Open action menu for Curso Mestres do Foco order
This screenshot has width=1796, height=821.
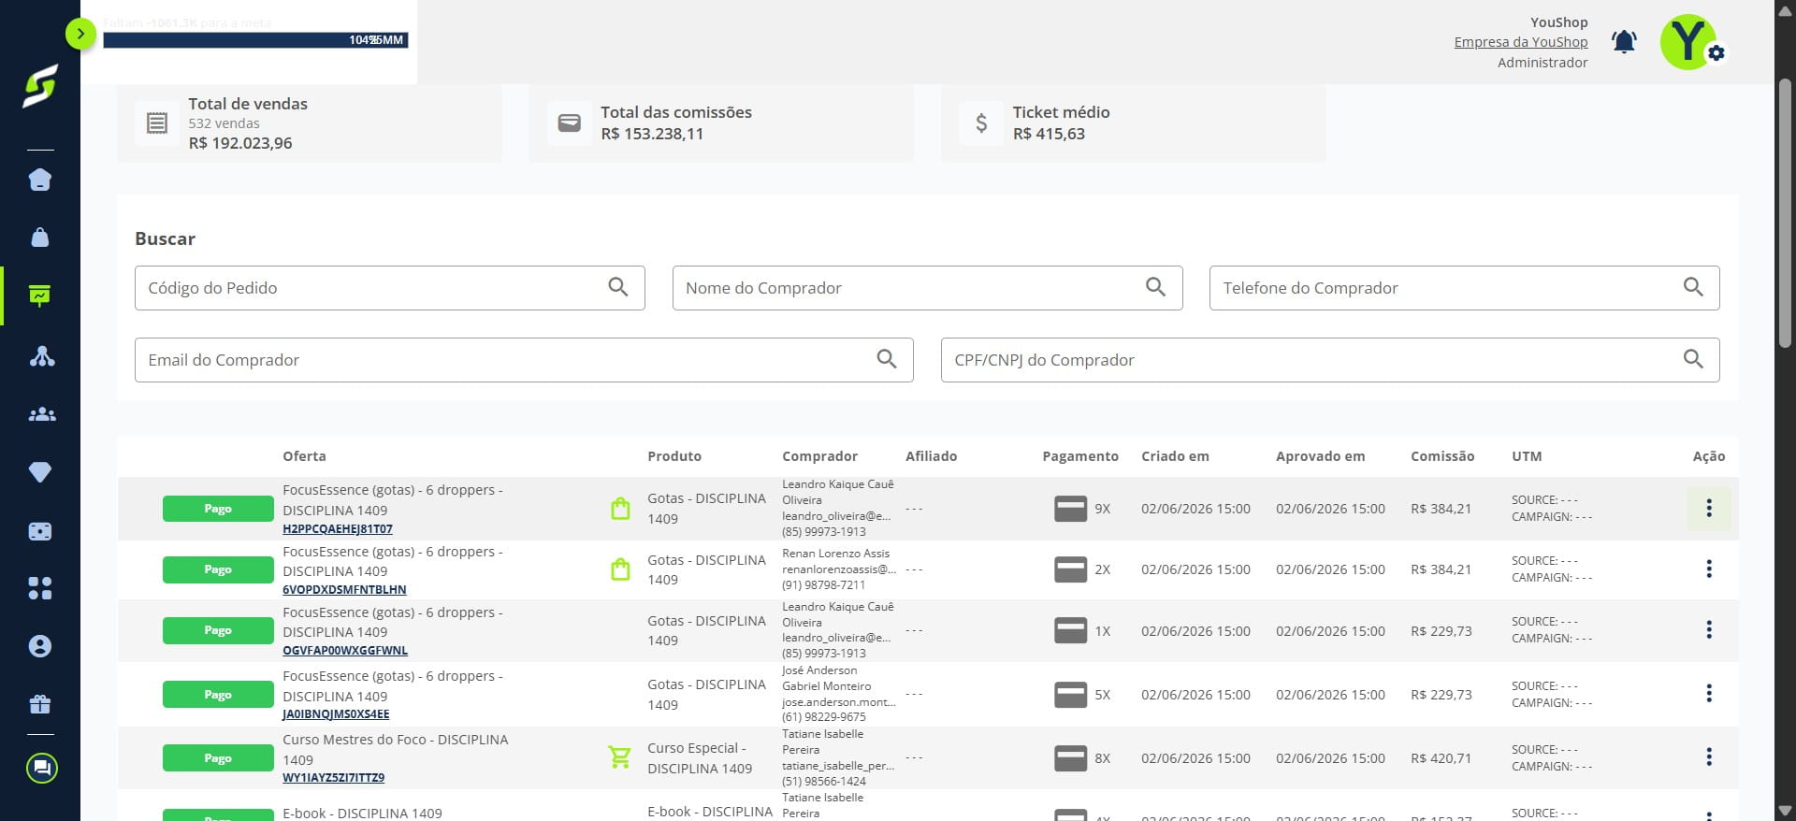click(1709, 756)
